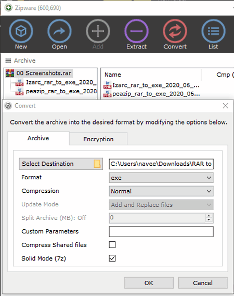Image resolution: width=234 pixels, height=296 pixels.
Task: Open the Compression dropdown showing Normal
Action: click(x=161, y=191)
